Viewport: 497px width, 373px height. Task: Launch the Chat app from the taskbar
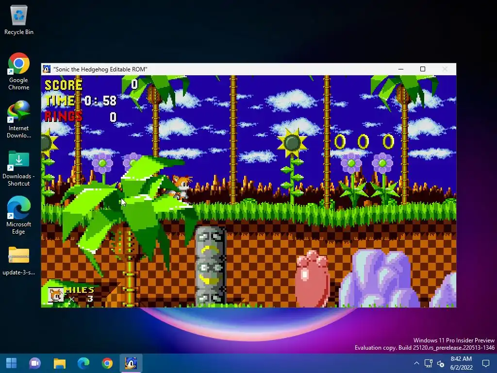35,363
